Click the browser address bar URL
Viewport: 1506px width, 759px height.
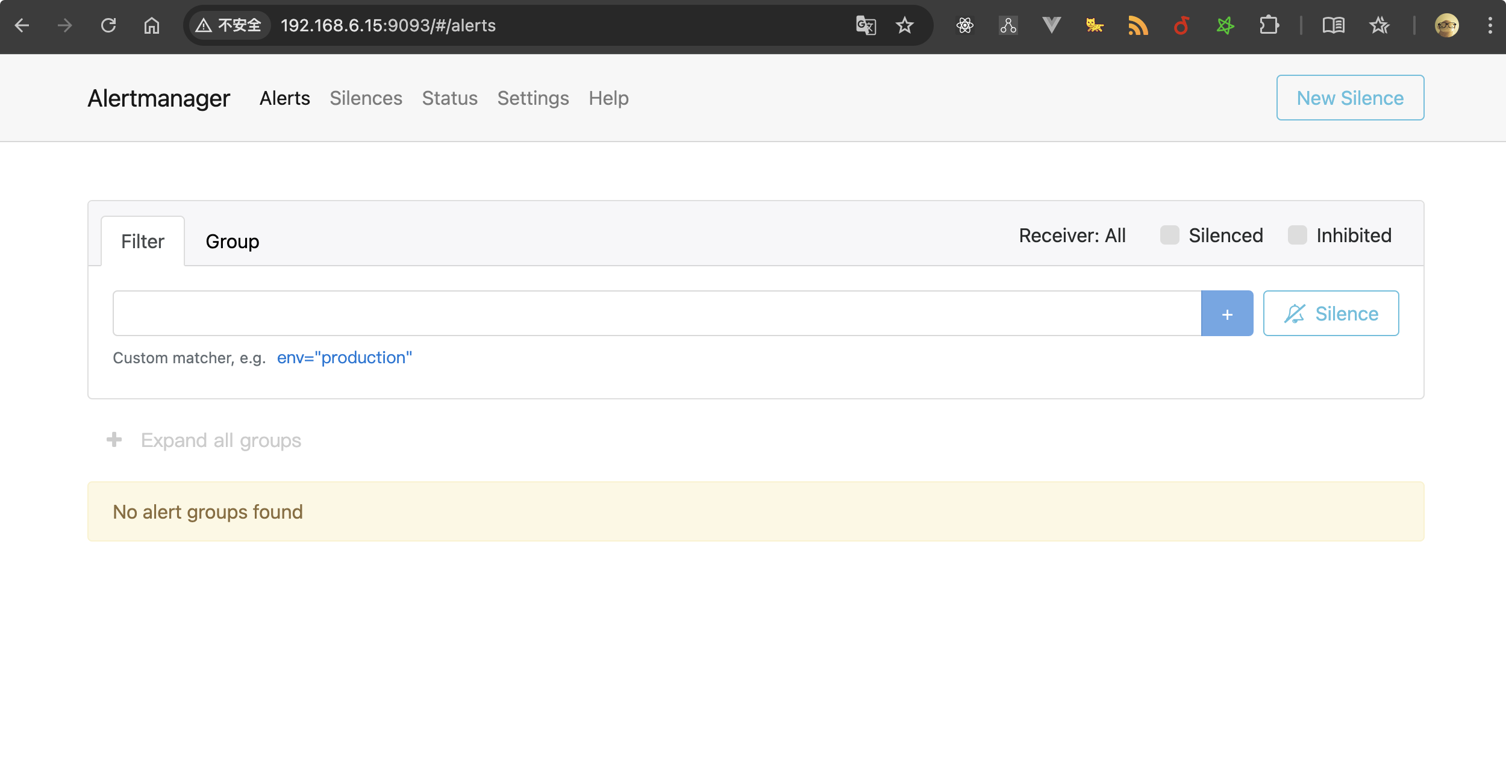388,25
